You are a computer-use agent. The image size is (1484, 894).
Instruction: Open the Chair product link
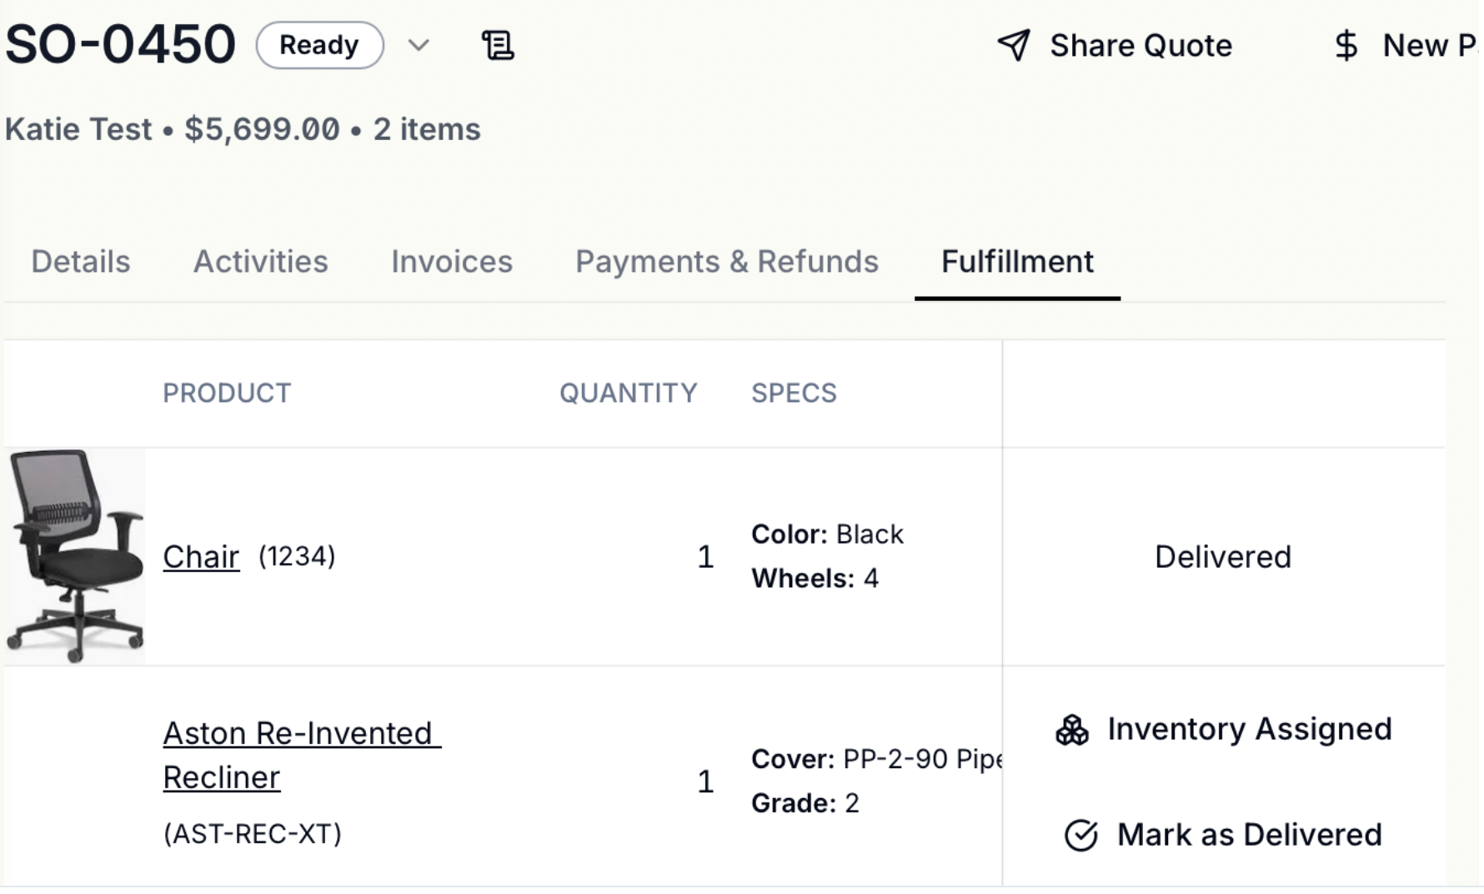coord(201,556)
